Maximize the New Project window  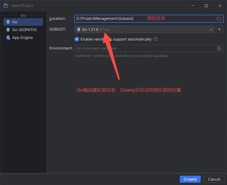[x=206, y=5]
